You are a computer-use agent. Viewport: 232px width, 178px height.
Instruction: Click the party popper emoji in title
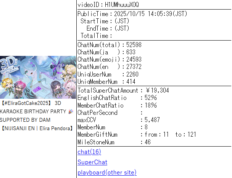(x=71, y=111)
